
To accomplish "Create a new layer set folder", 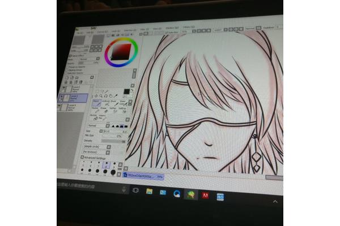I will coord(76,77).
